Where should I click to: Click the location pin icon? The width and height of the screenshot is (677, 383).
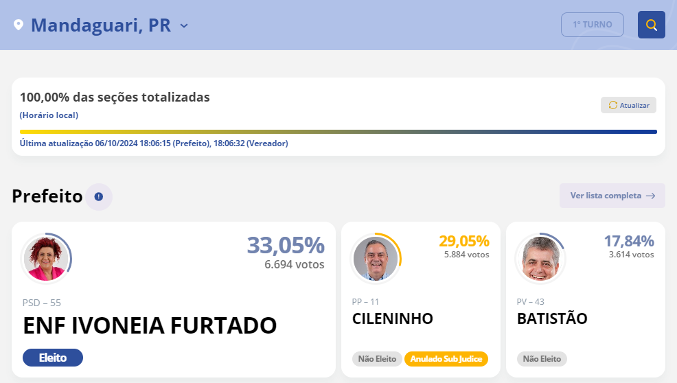[x=19, y=25]
